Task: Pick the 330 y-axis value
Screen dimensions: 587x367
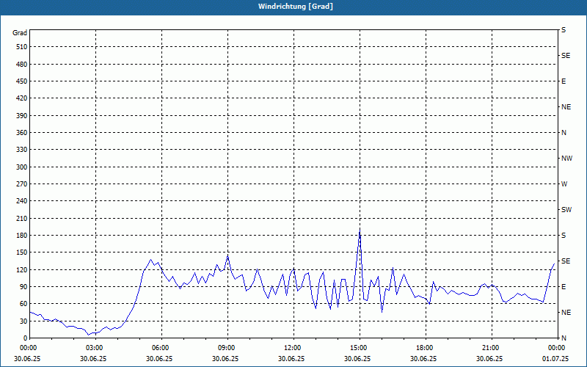Action: 22,150
